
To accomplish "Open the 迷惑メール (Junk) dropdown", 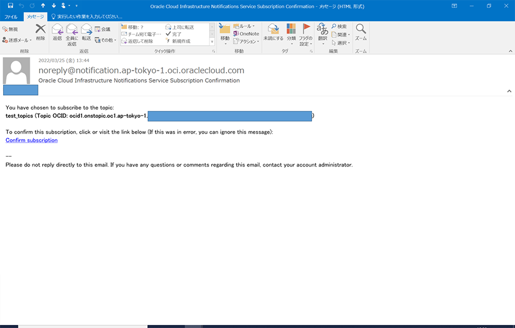I will point(17,40).
